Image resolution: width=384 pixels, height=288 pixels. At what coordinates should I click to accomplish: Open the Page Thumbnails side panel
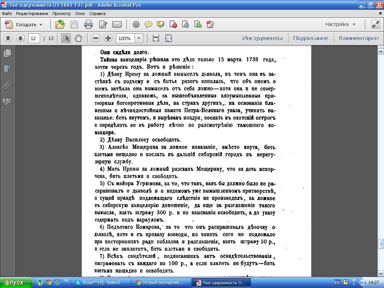7,53
